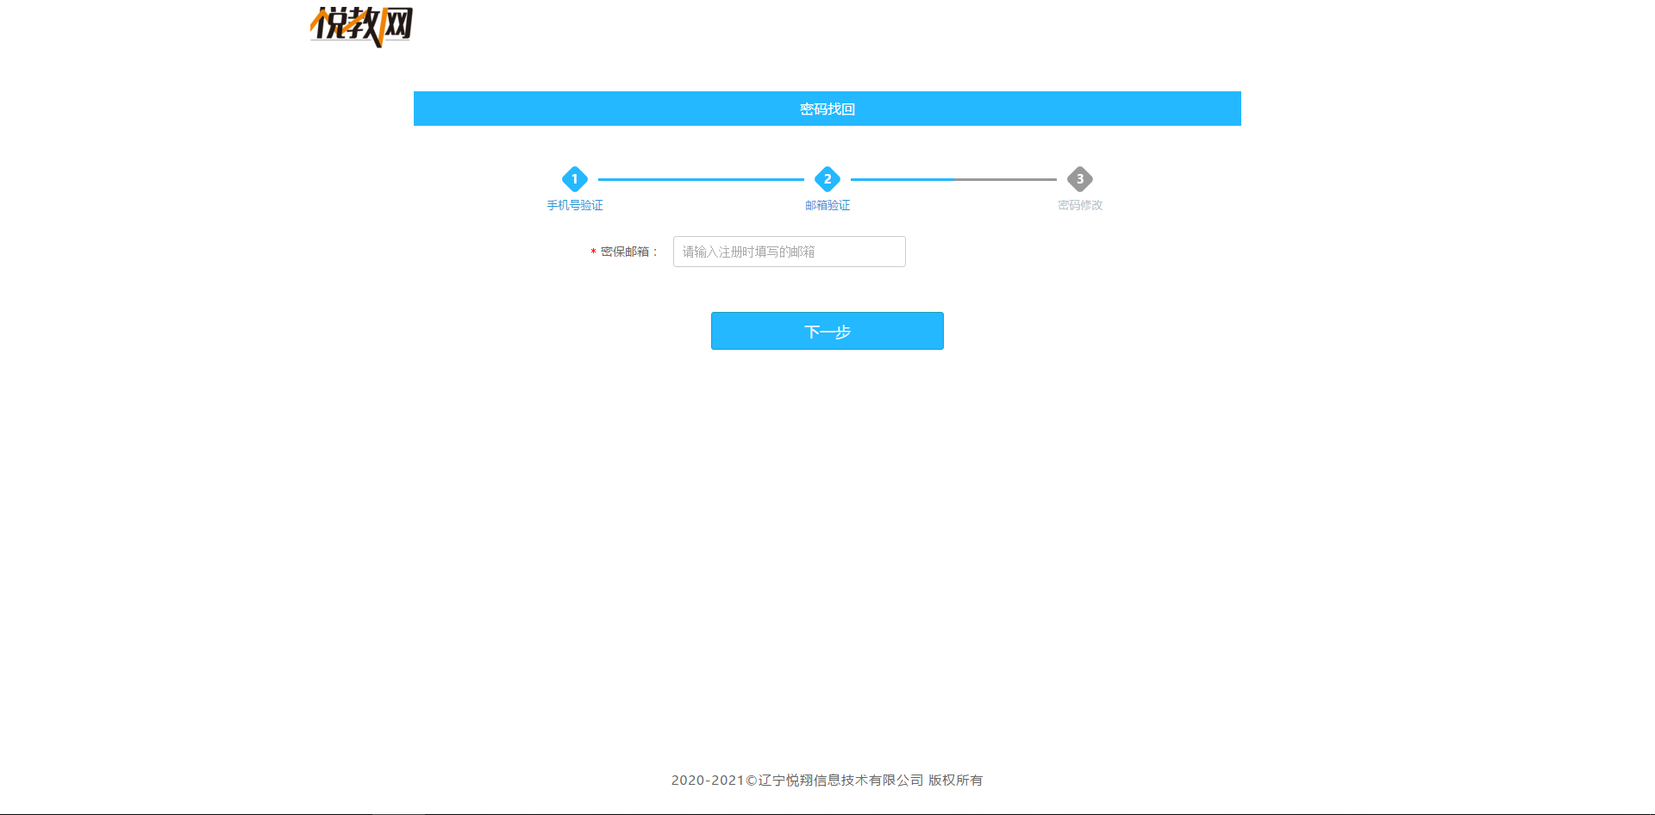
Task: Click step 2 diamond icon
Action: point(827,179)
